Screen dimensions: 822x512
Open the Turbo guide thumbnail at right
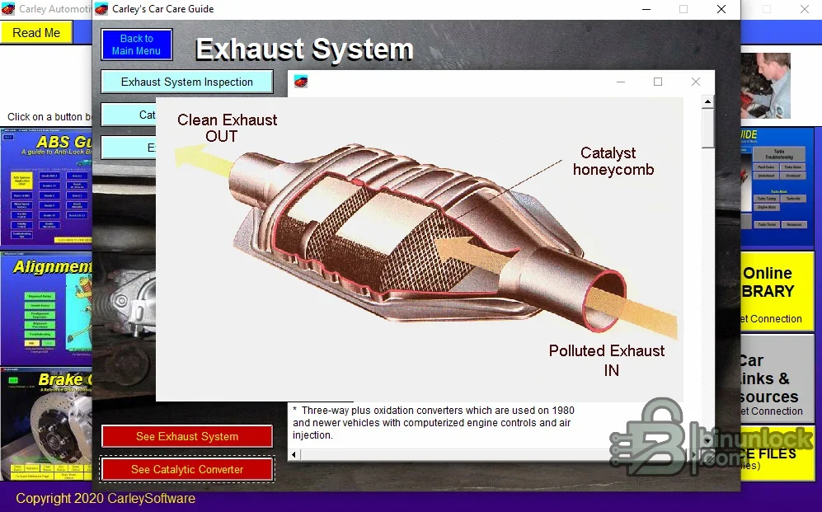tap(777, 187)
